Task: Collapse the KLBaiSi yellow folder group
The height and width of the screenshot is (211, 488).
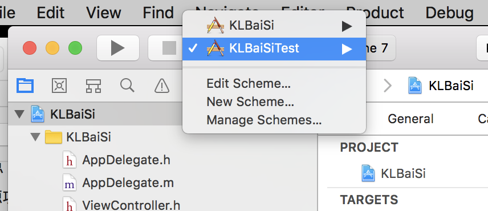Action: pos(36,137)
